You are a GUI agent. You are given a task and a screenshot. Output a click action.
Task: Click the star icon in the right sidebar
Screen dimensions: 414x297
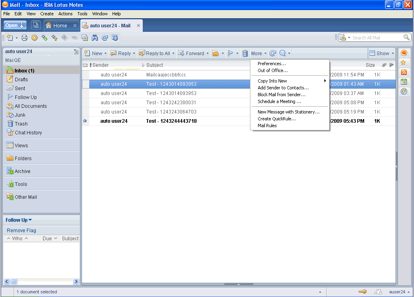(x=404, y=63)
